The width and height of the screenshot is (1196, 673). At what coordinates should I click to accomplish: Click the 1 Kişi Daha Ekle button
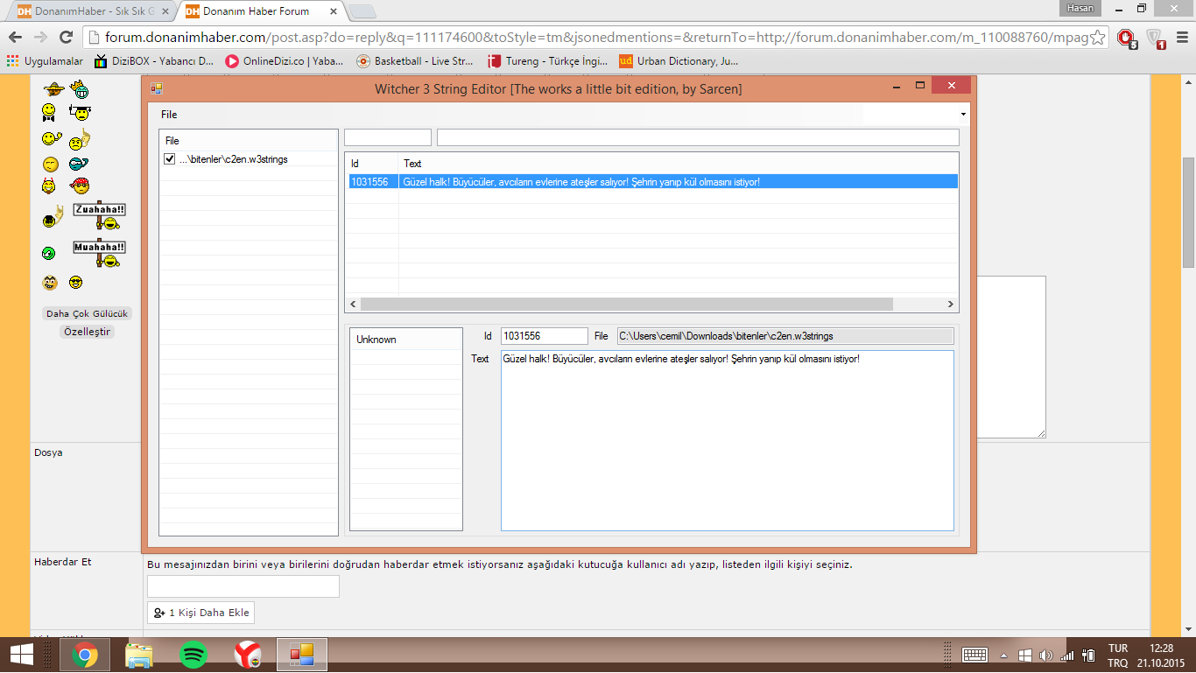click(x=201, y=613)
